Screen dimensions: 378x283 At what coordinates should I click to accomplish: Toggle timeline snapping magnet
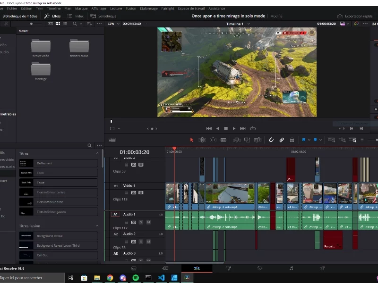pos(271,140)
